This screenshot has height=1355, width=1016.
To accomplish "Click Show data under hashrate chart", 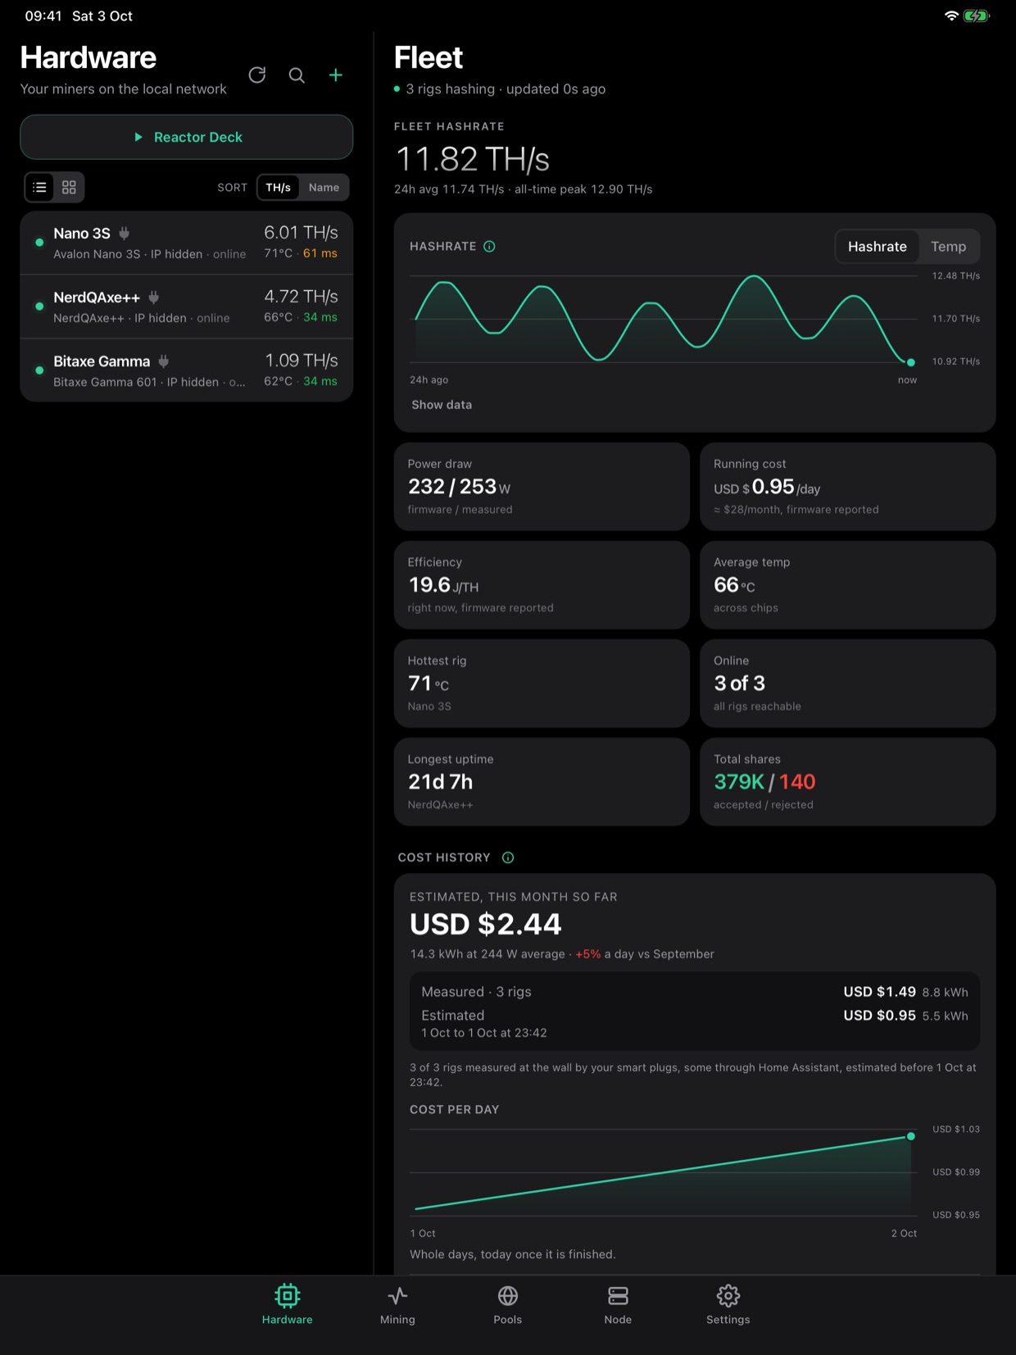I will coord(442,405).
